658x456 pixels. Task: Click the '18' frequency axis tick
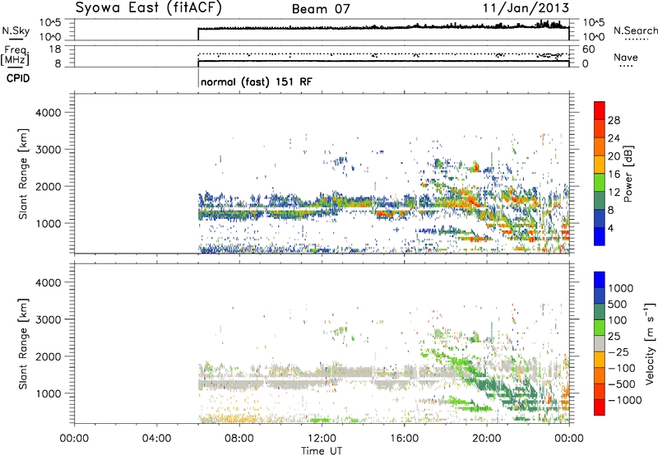point(54,49)
